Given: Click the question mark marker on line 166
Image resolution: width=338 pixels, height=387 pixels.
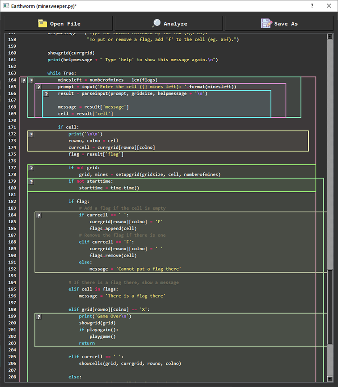Looking at the screenshot, I should (46, 94).
